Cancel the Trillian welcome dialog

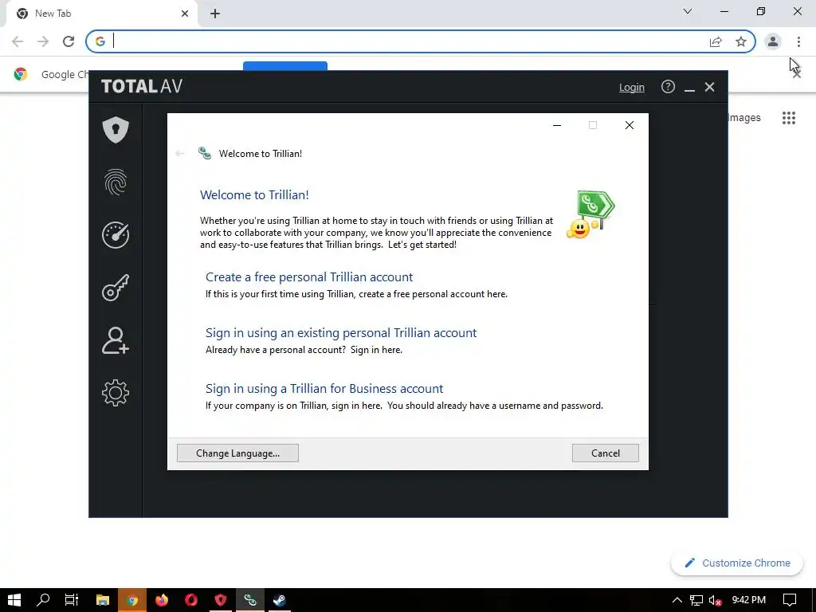[606, 453]
